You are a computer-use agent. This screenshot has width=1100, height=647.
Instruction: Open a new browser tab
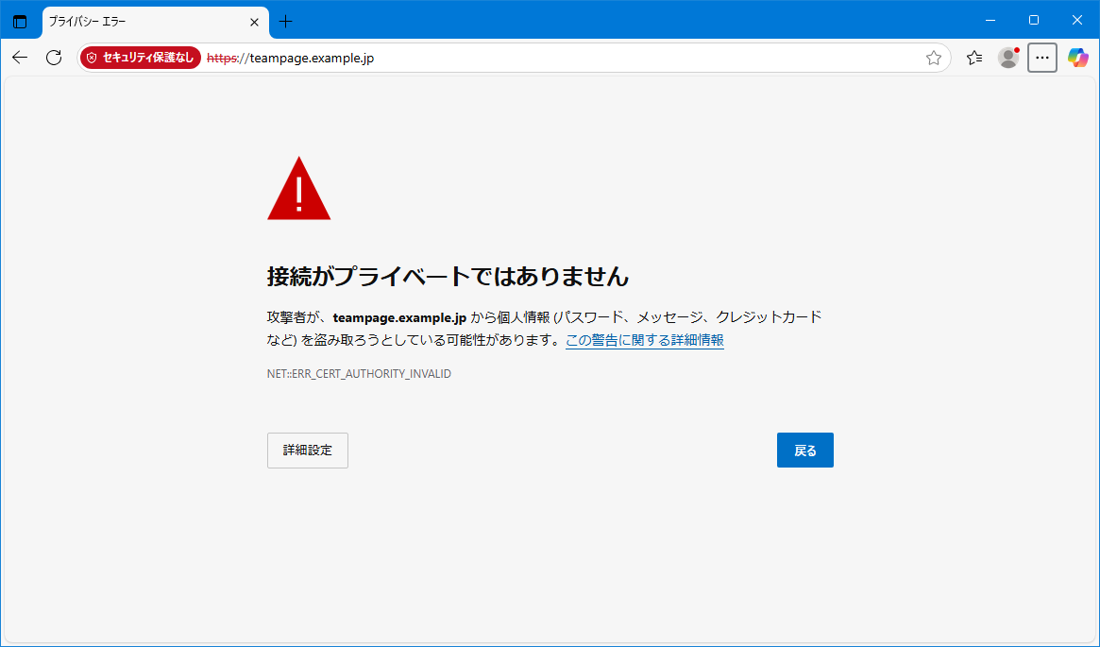[286, 20]
